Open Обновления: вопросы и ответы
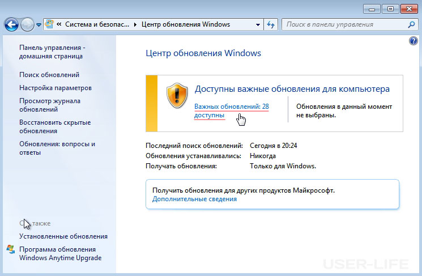The width and height of the screenshot is (422, 276). (x=57, y=148)
